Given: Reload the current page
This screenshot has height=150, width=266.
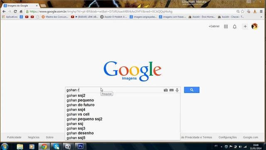Looking at the screenshot, I should [15, 11].
